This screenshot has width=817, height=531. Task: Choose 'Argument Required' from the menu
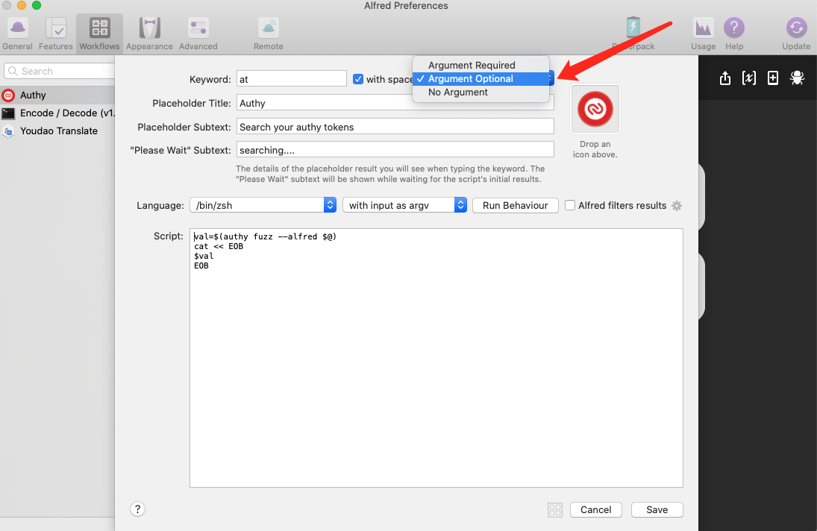pyautogui.click(x=481, y=65)
